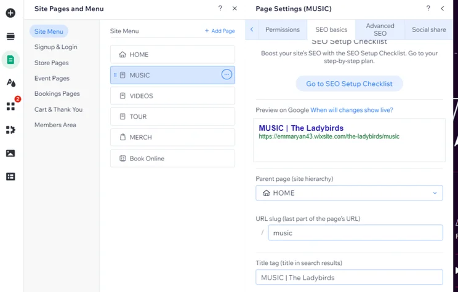Select the Book Online page row
Image resolution: width=458 pixels, height=292 pixels.
coord(172,158)
